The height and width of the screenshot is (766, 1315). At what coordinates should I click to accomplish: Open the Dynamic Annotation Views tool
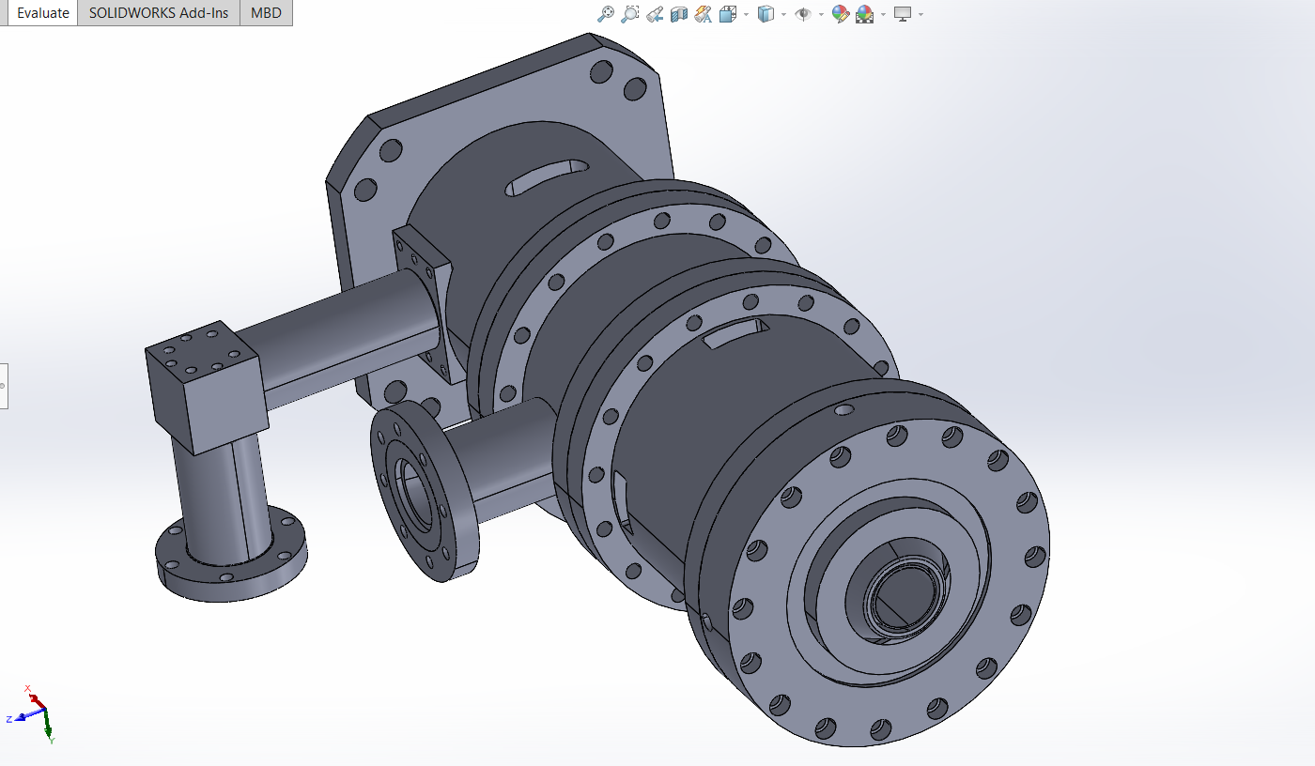pyautogui.click(x=703, y=14)
